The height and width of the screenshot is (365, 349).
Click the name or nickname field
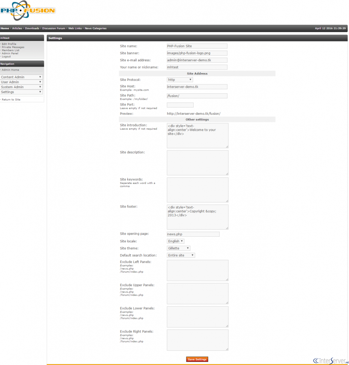click(197, 67)
